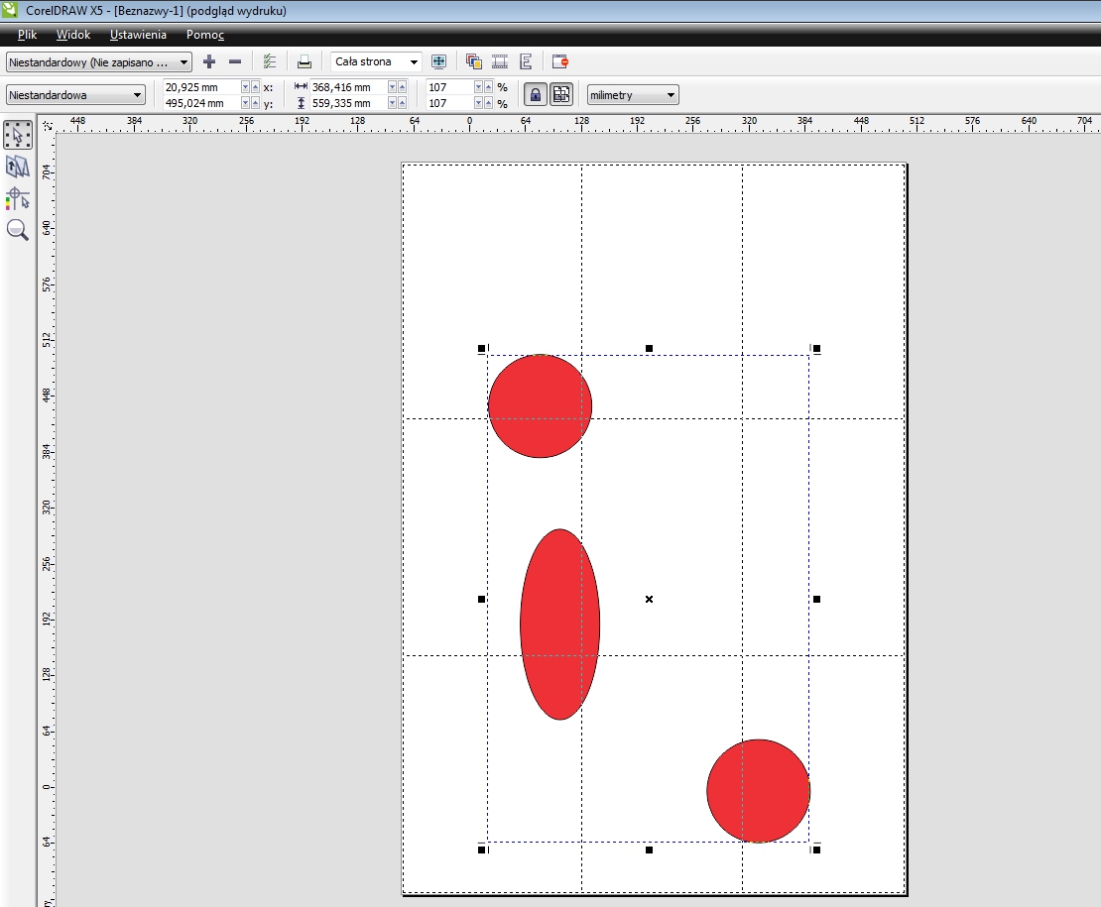Toggle the color separations icon
Screen dimensions: 1101x907
pyautogui.click(x=473, y=61)
